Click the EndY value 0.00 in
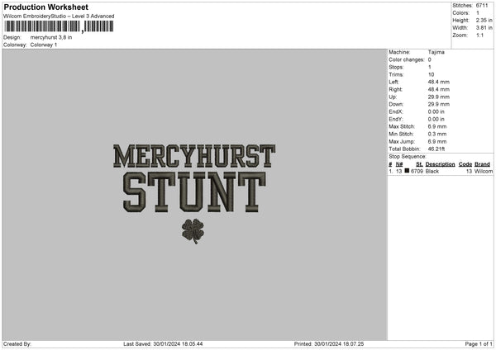The image size is (496, 350). [x=436, y=120]
